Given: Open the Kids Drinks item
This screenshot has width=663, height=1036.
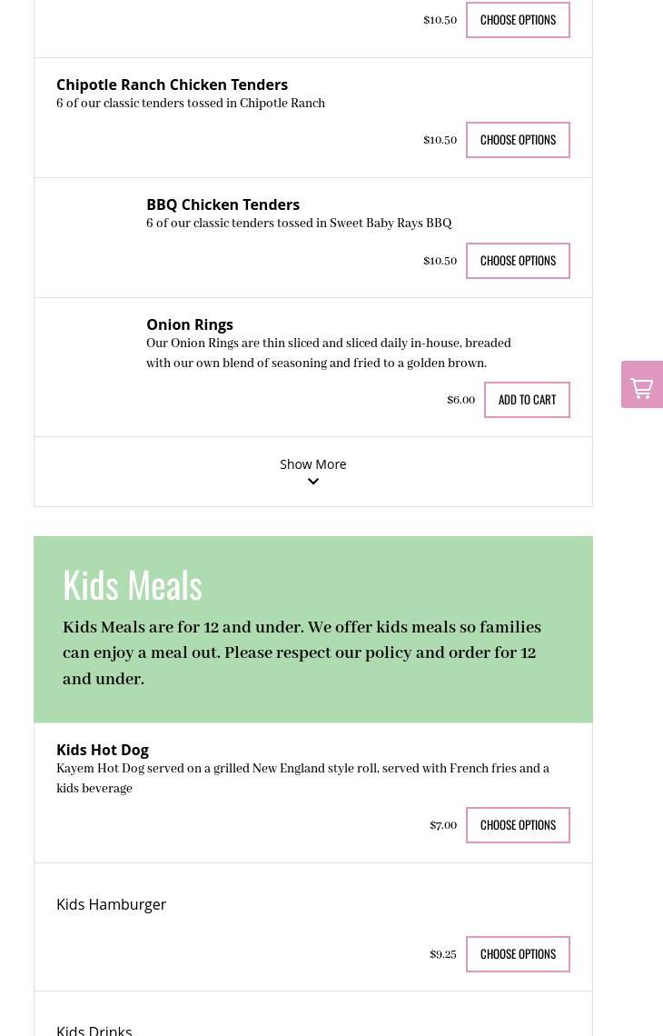Looking at the screenshot, I should (x=94, y=1030).
